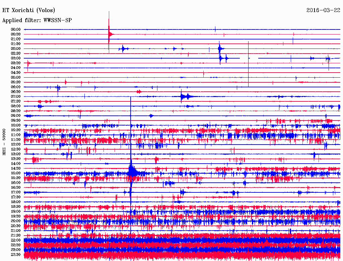The height and width of the screenshot is (261, 343).
Task: Select the 06:00 time label
Action: [x=16, y=87]
